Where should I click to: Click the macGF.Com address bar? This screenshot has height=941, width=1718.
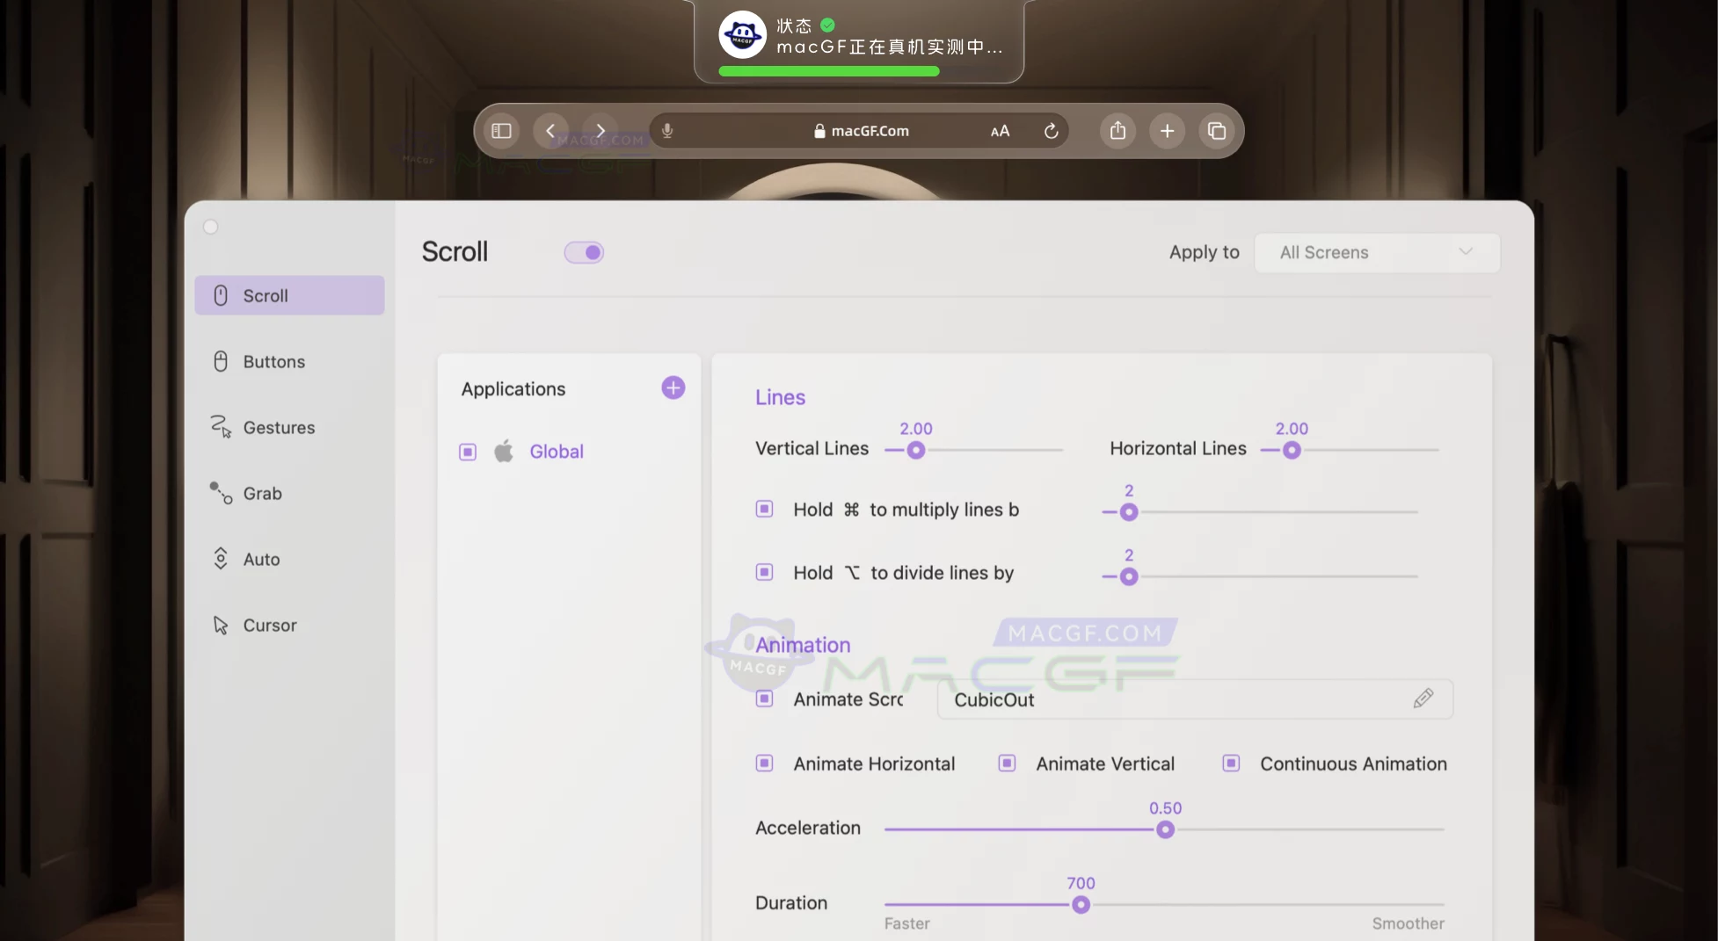870,130
